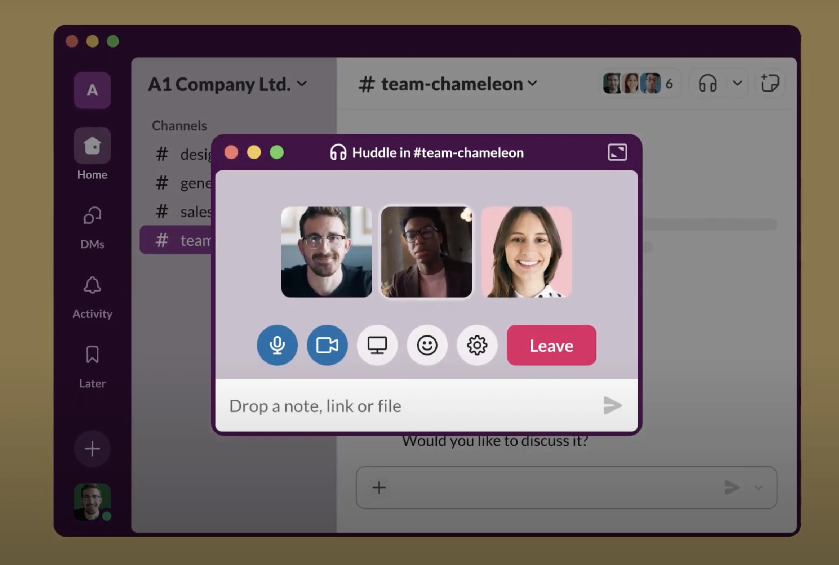Mute your microphone in the huddle
The image size is (839, 565).
277,345
